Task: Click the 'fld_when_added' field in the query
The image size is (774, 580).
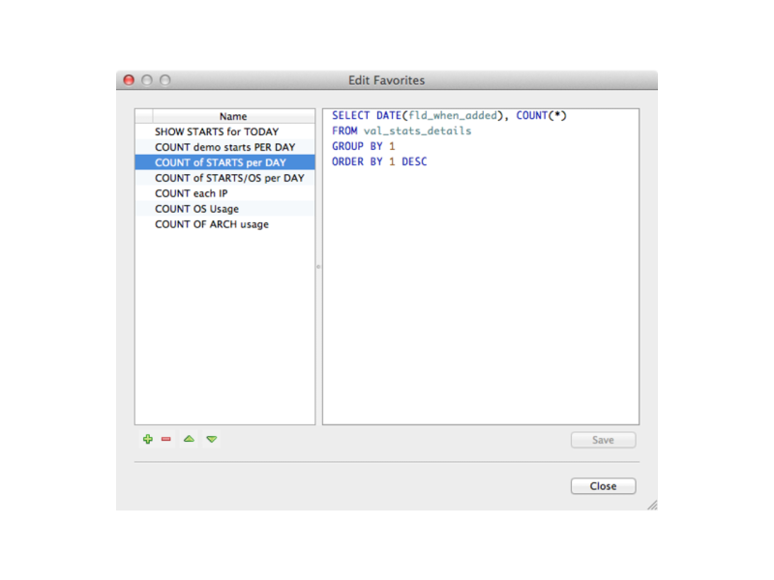Action: coord(453,115)
